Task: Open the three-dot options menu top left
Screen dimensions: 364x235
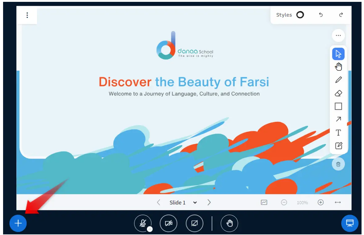Action: pos(27,15)
